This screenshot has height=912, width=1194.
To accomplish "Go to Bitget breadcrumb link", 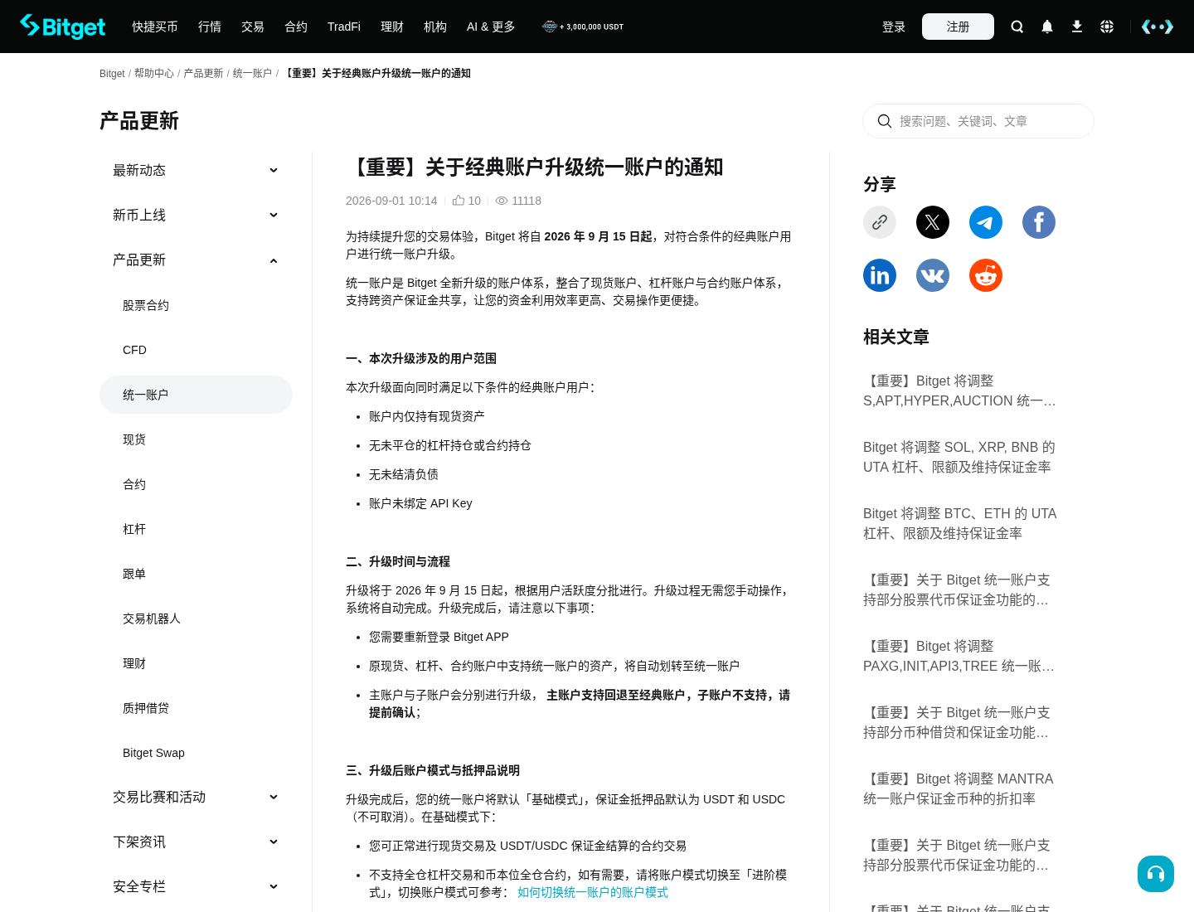I will click(x=112, y=74).
